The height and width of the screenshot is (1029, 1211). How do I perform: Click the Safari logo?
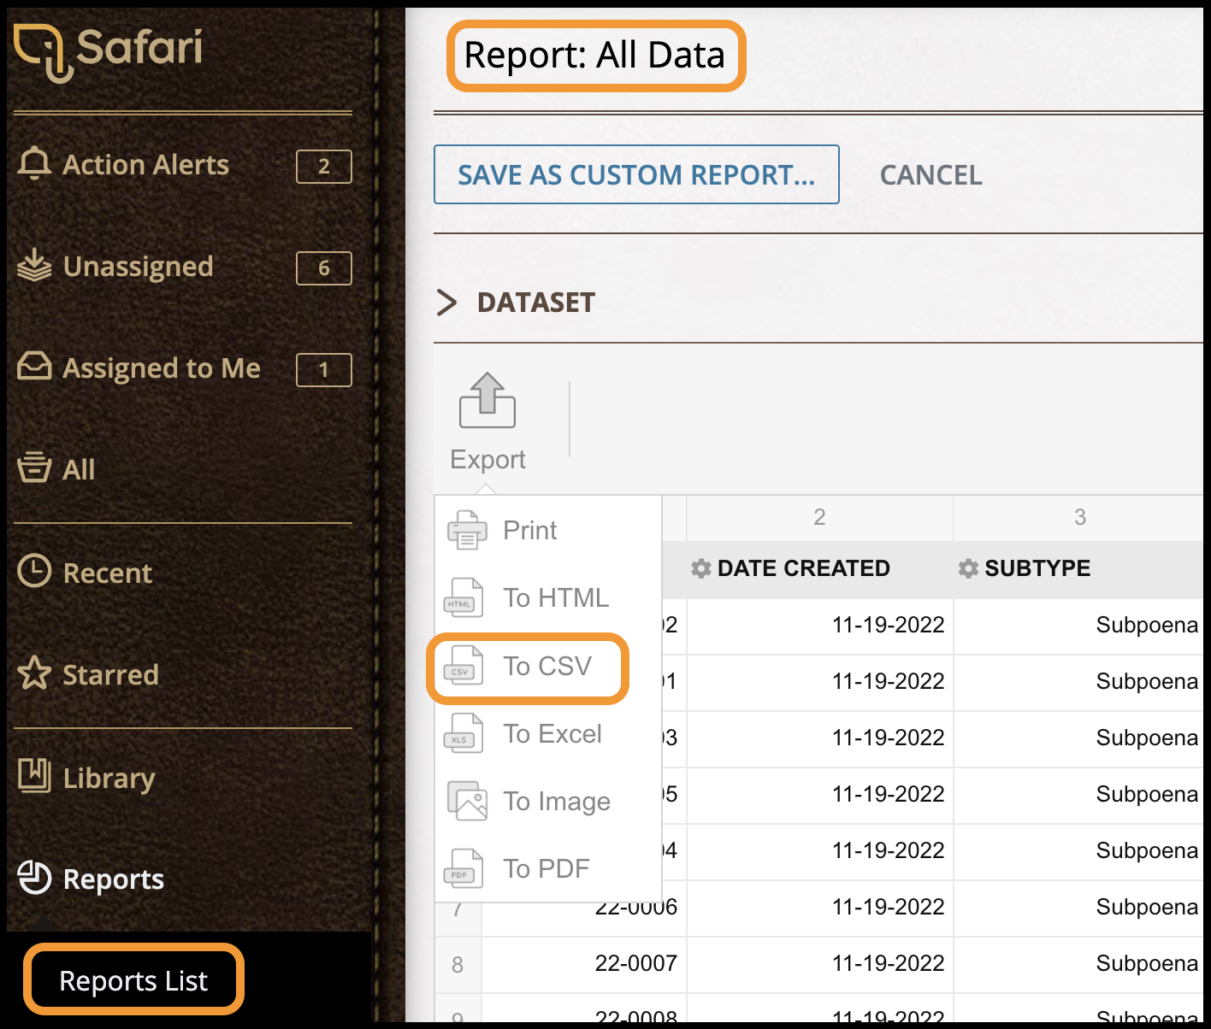(109, 51)
